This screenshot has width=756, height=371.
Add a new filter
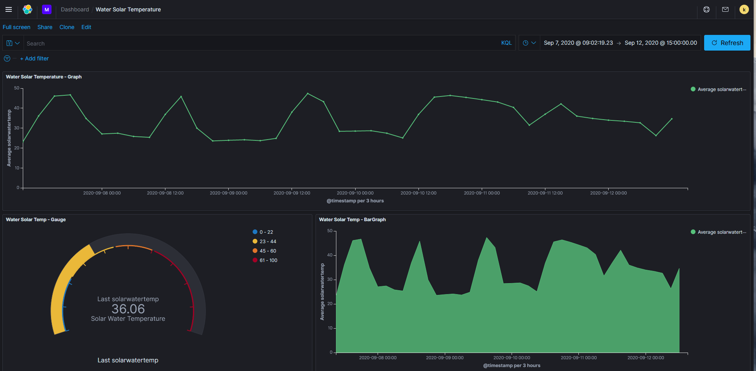[34, 58]
